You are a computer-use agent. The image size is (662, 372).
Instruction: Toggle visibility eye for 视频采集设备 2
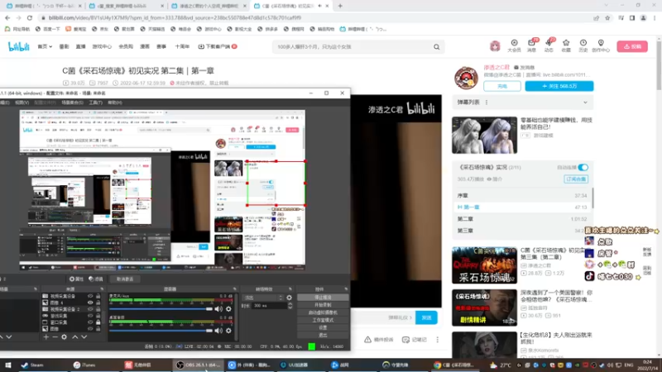tap(90, 309)
